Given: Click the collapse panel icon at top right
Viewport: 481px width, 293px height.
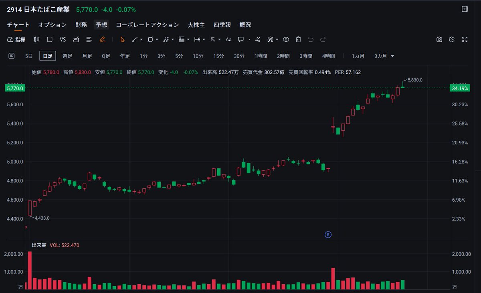Looking at the screenshot, I should click(465, 9).
